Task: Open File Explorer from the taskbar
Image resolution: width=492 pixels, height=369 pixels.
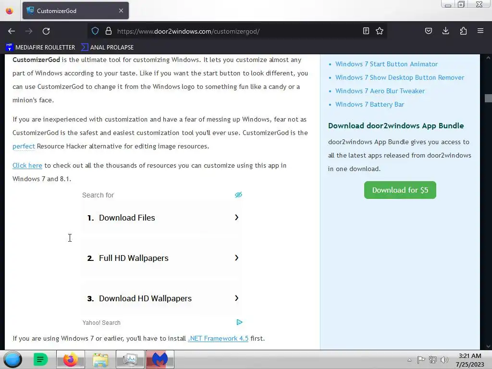Action: [x=100, y=359]
